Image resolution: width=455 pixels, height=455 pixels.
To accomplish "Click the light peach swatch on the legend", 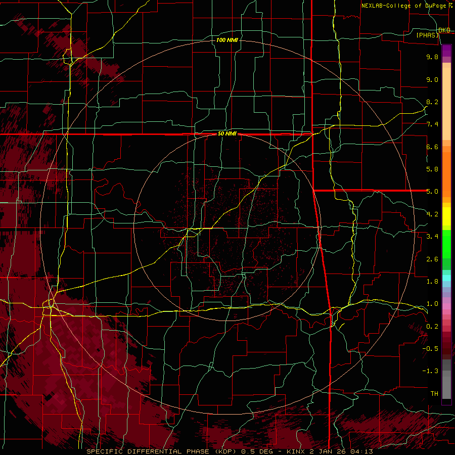I will coord(446,105).
